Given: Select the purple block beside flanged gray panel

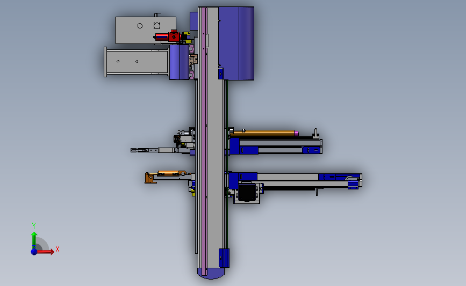Looking at the screenshot, I should [x=179, y=62].
